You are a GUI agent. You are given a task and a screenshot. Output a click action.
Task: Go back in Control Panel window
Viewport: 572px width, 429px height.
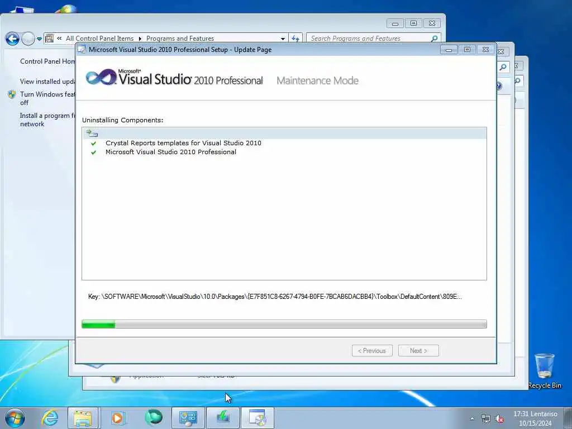pyautogui.click(x=12, y=39)
